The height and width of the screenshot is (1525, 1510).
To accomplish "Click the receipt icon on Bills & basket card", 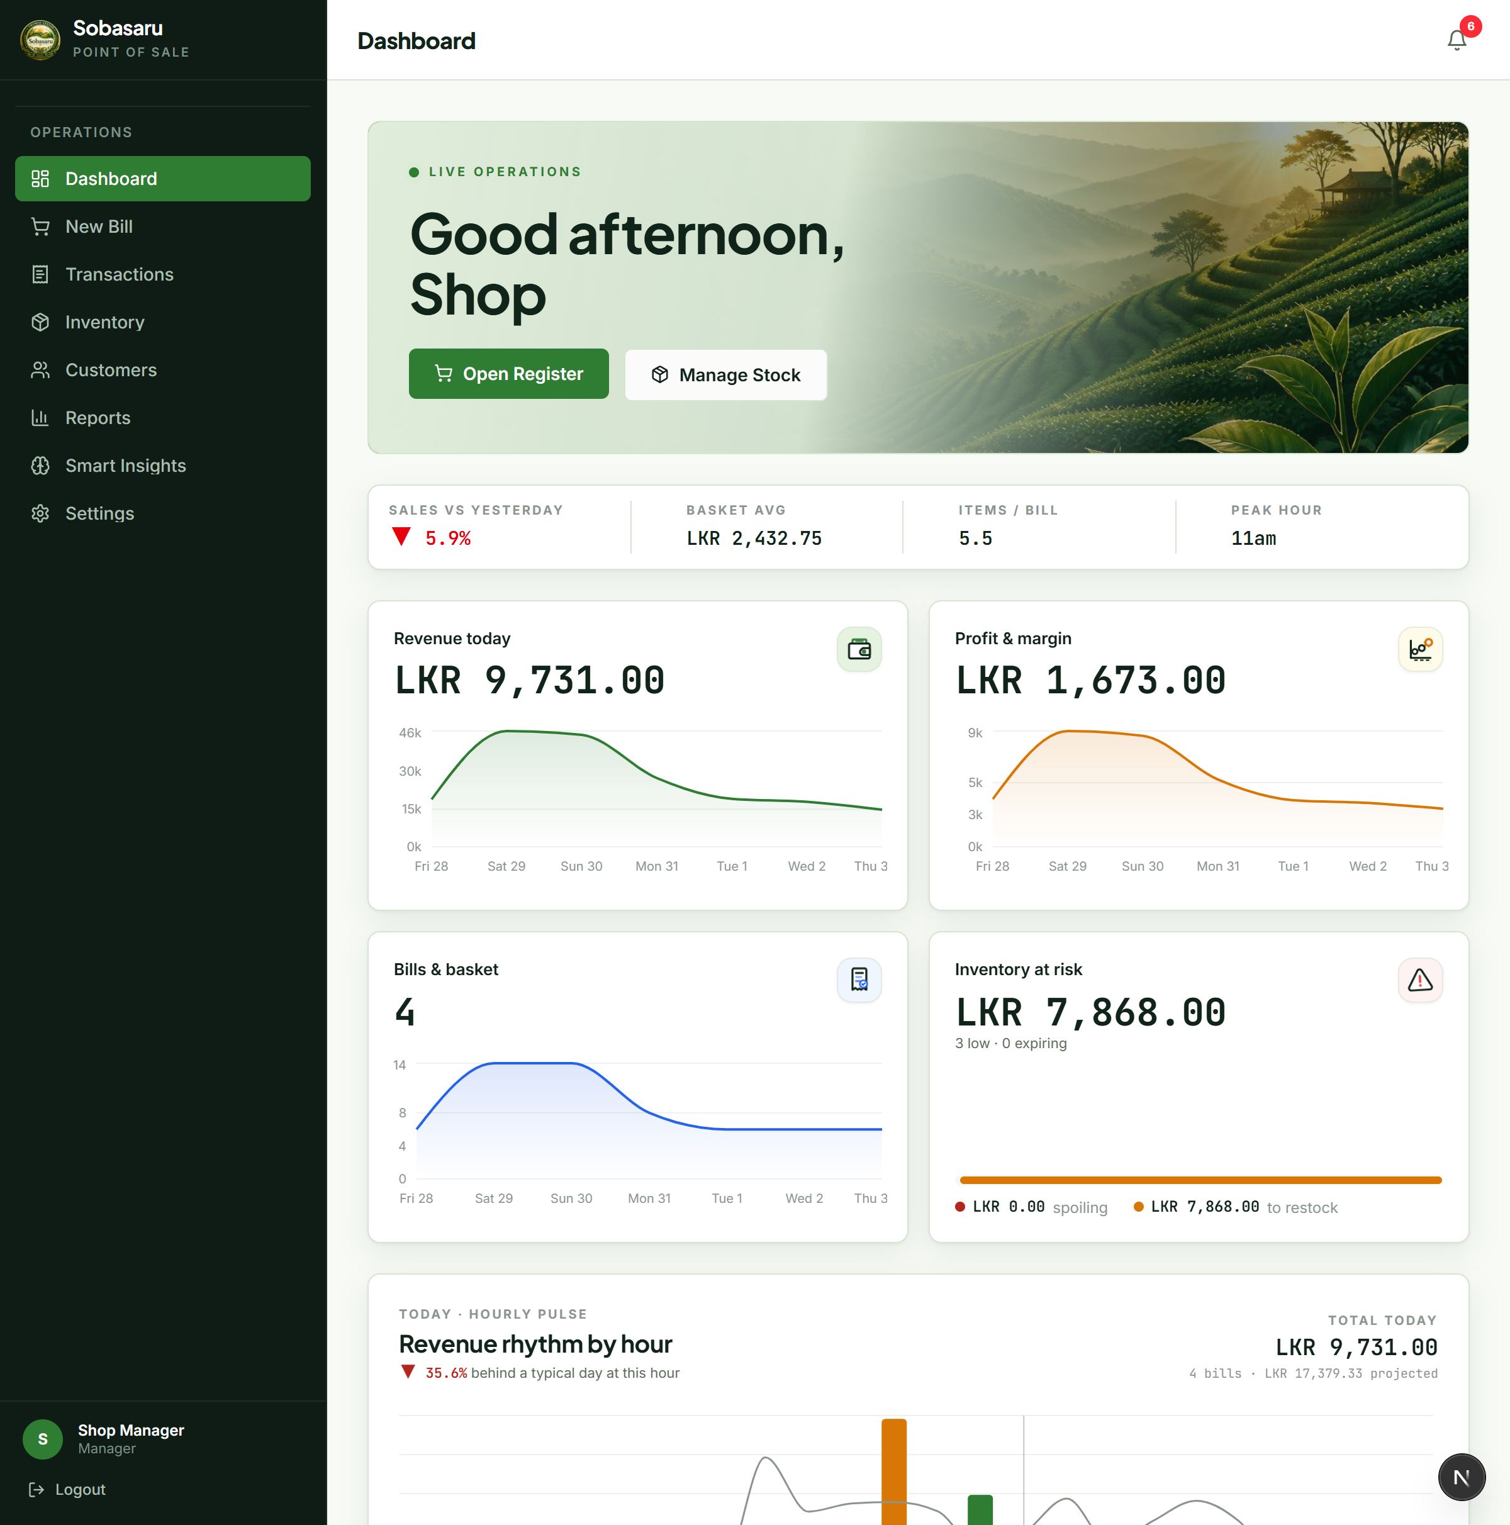I will tap(859, 980).
